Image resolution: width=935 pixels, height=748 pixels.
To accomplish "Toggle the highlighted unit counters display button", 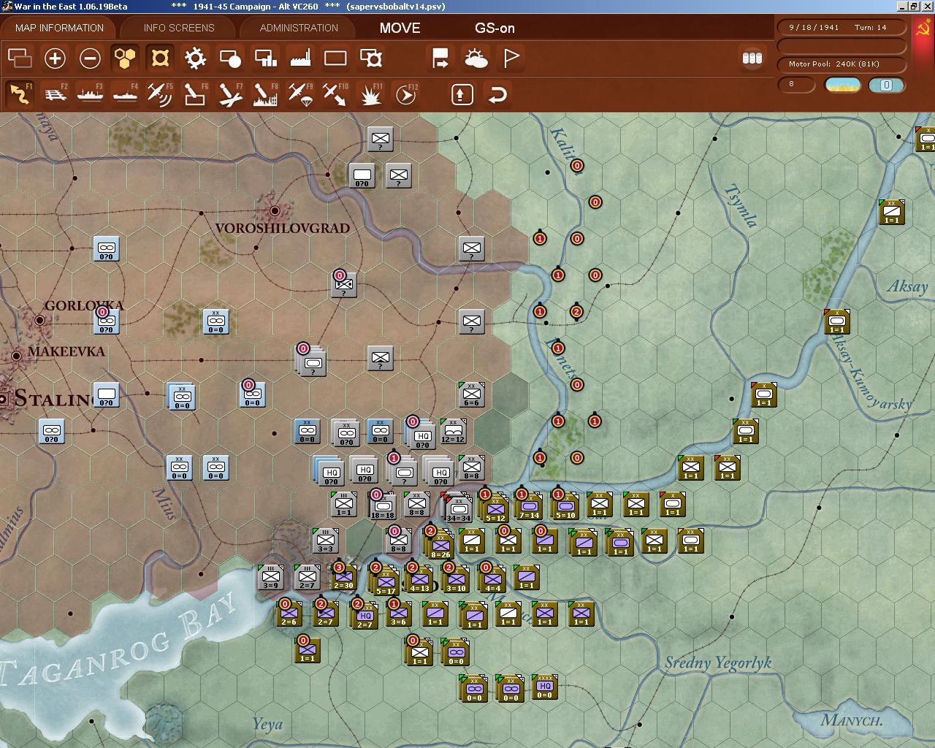I will click(160, 58).
